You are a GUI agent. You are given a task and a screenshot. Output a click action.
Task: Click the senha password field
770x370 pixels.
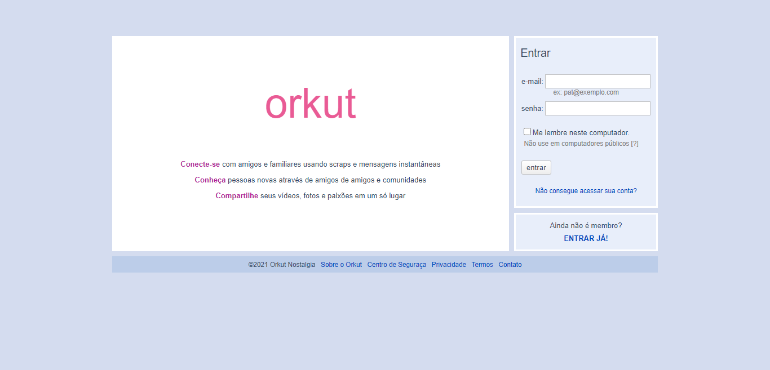point(598,109)
